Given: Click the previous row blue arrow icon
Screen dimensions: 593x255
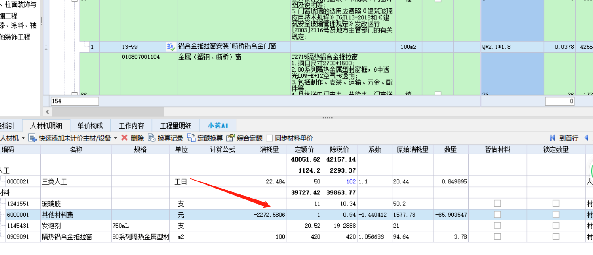Looking at the screenshot, I should pos(586,138).
